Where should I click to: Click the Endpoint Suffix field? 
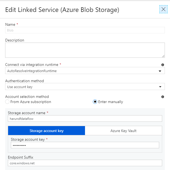point(85,163)
